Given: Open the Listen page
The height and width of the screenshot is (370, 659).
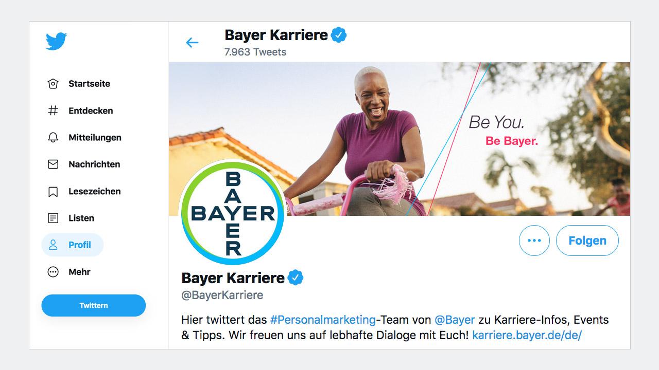Looking at the screenshot, I should point(71,218).
